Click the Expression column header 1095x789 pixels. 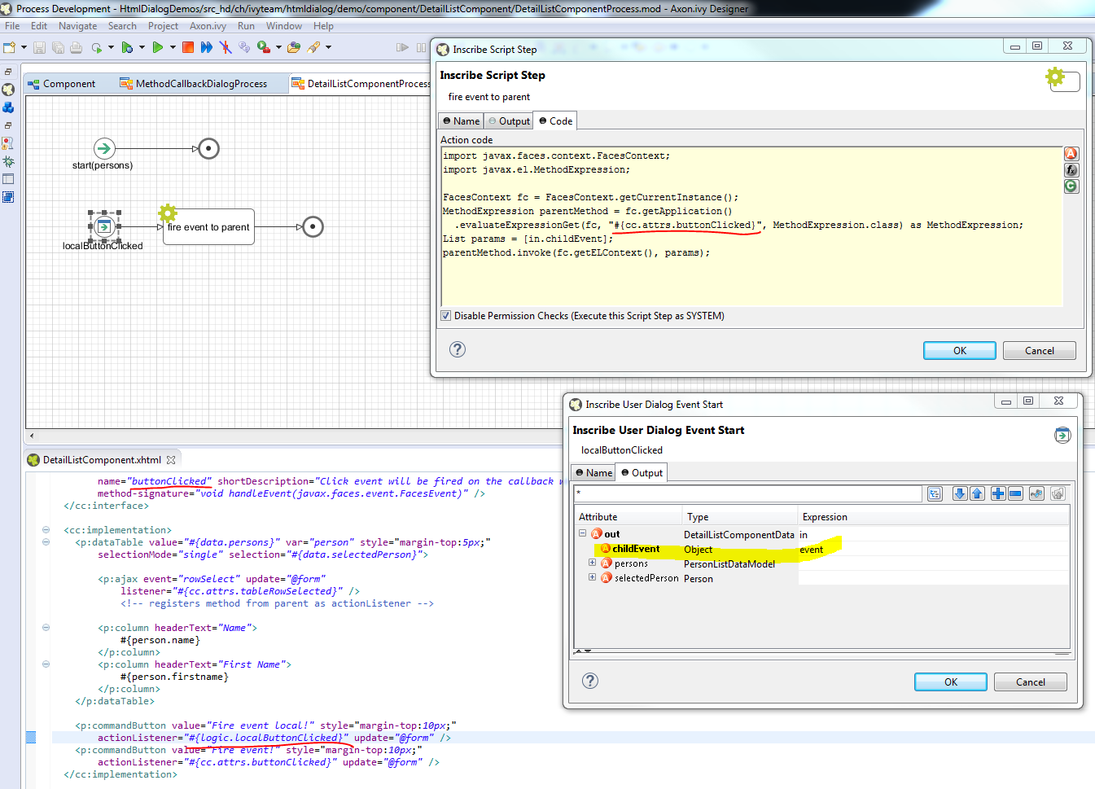tap(933, 517)
